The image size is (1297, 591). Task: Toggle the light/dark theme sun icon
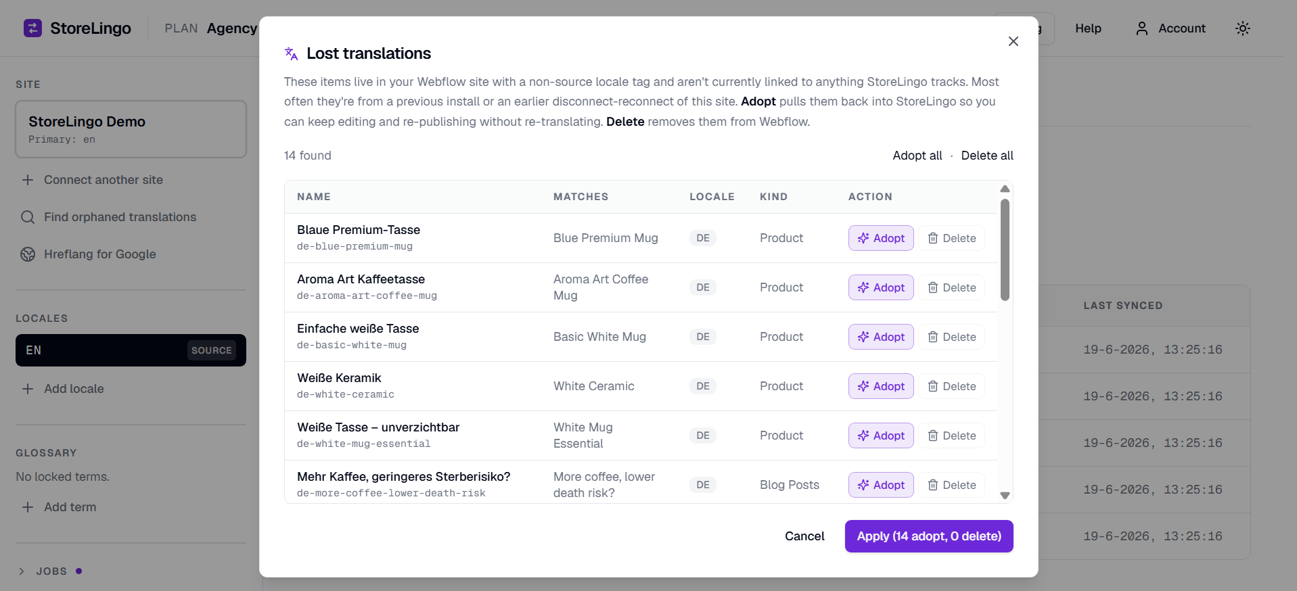point(1242,28)
